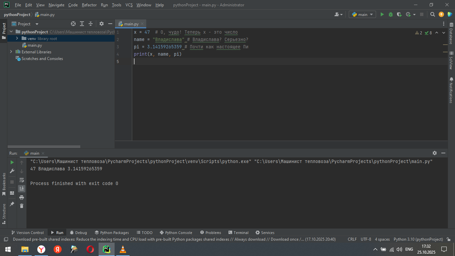Click the orange IDE update arrow icon

[x=441, y=14]
